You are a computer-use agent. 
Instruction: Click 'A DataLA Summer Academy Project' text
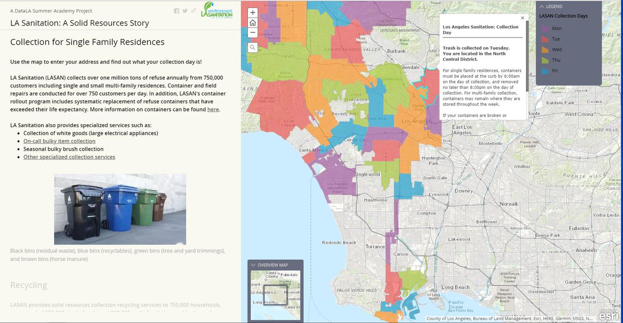[51, 10]
